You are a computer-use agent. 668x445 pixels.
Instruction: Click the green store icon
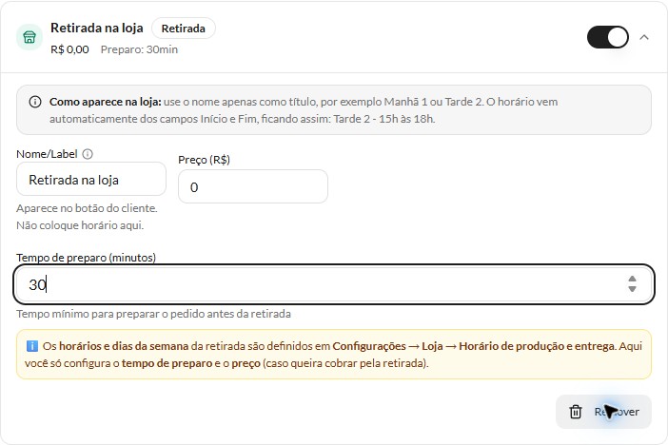point(29,37)
